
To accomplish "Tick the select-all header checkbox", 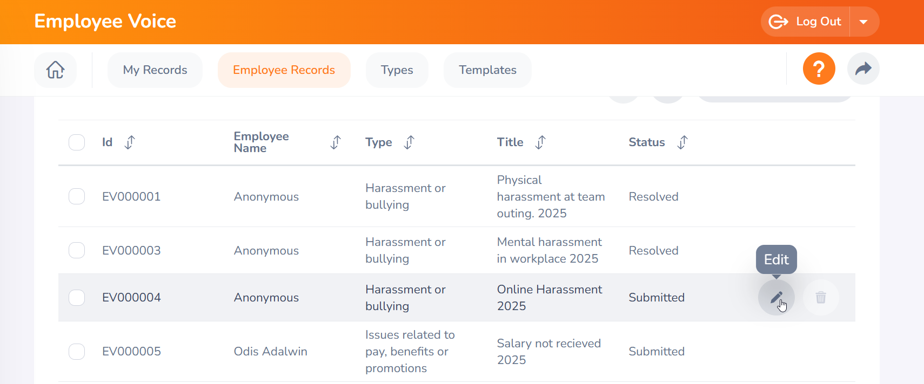I will 77,142.
